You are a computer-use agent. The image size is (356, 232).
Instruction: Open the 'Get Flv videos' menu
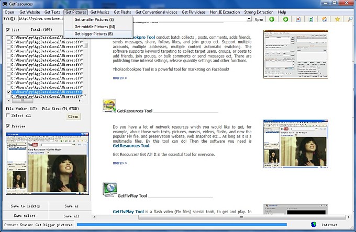pyautogui.click(x=193, y=11)
